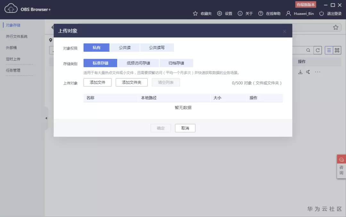Screen dimensions: 346x217
Task: Open 外部桶 in sidebar
Action: tap(11, 48)
